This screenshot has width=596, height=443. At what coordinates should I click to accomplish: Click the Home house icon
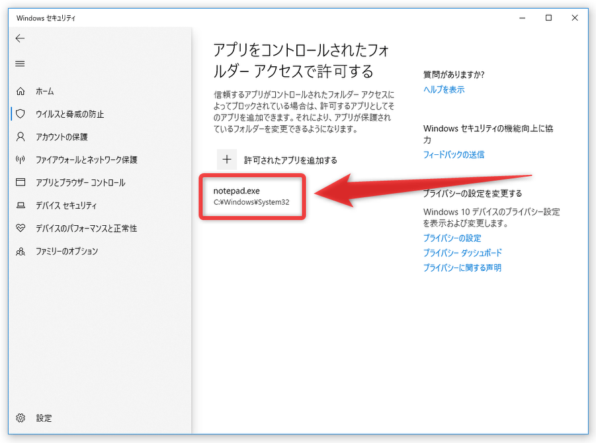click(21, 91)
